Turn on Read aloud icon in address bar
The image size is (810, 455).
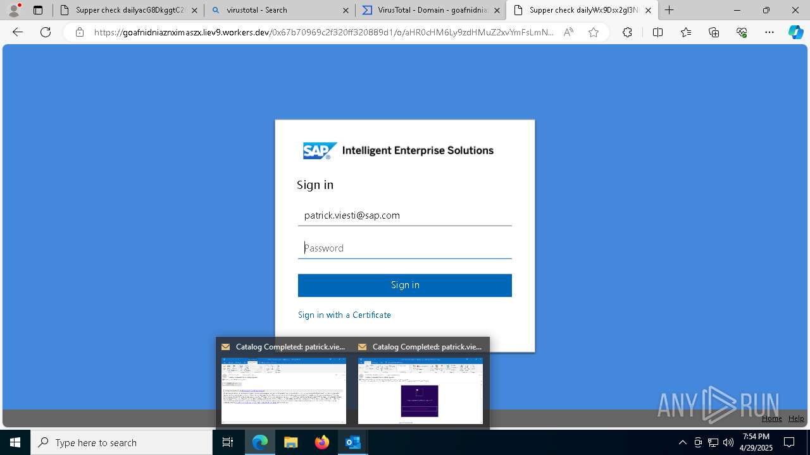click(x=568, y=32)
